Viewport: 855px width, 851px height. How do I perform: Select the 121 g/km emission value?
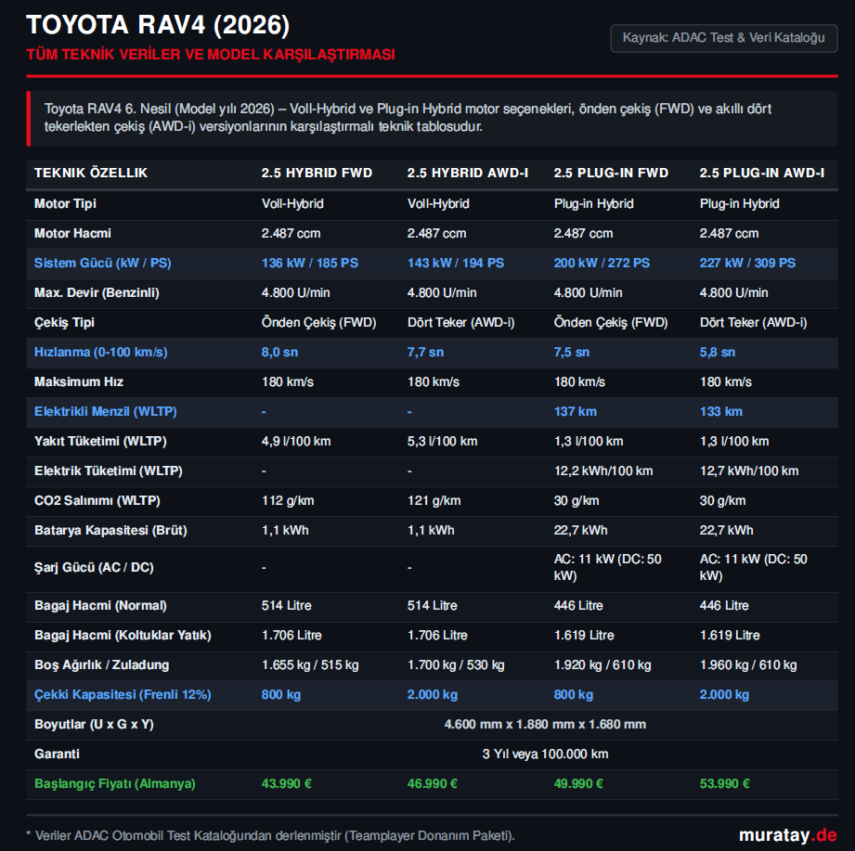point(434,501)
